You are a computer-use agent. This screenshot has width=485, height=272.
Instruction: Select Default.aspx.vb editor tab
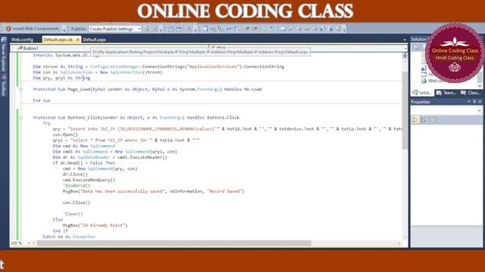[58, 39]
